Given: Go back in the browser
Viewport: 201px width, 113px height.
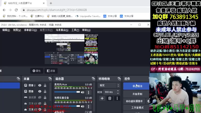Looking at the screenshot, I should point(4,10).
